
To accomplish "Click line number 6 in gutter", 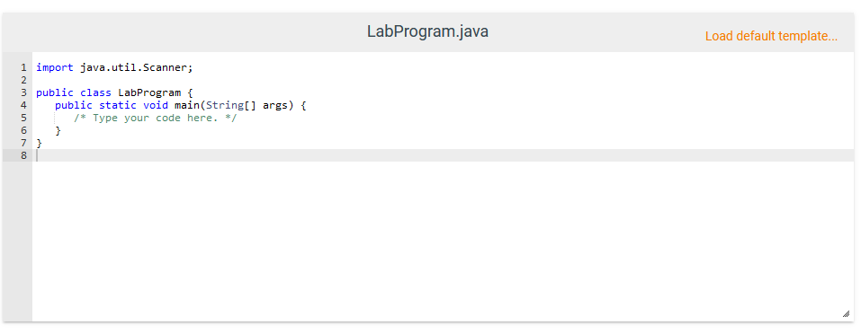I will click(23, 130).
